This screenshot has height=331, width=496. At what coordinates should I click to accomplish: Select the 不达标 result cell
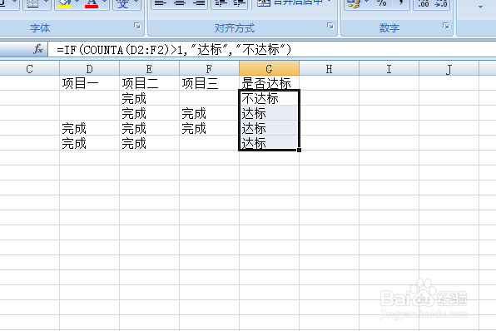click(269, 98)
